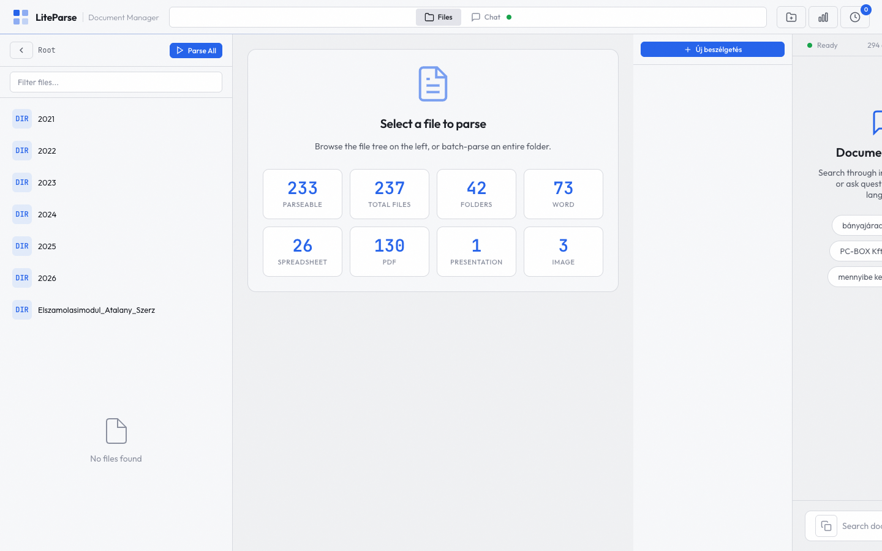Start a new chat with Új beszélgetés
The image size is (882, 551).
712,50
